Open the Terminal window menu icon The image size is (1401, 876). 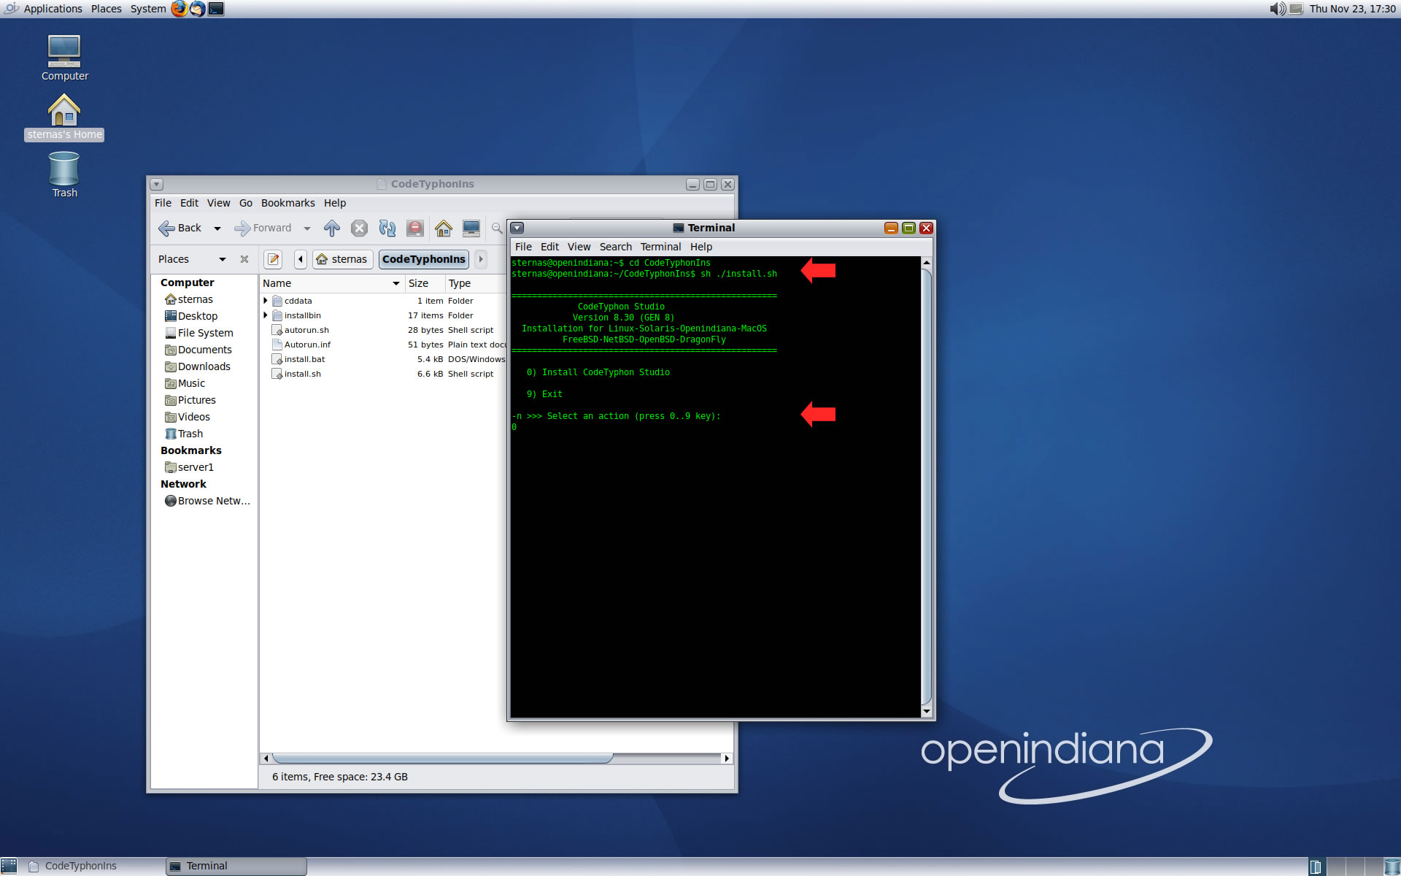coord(517,228)
